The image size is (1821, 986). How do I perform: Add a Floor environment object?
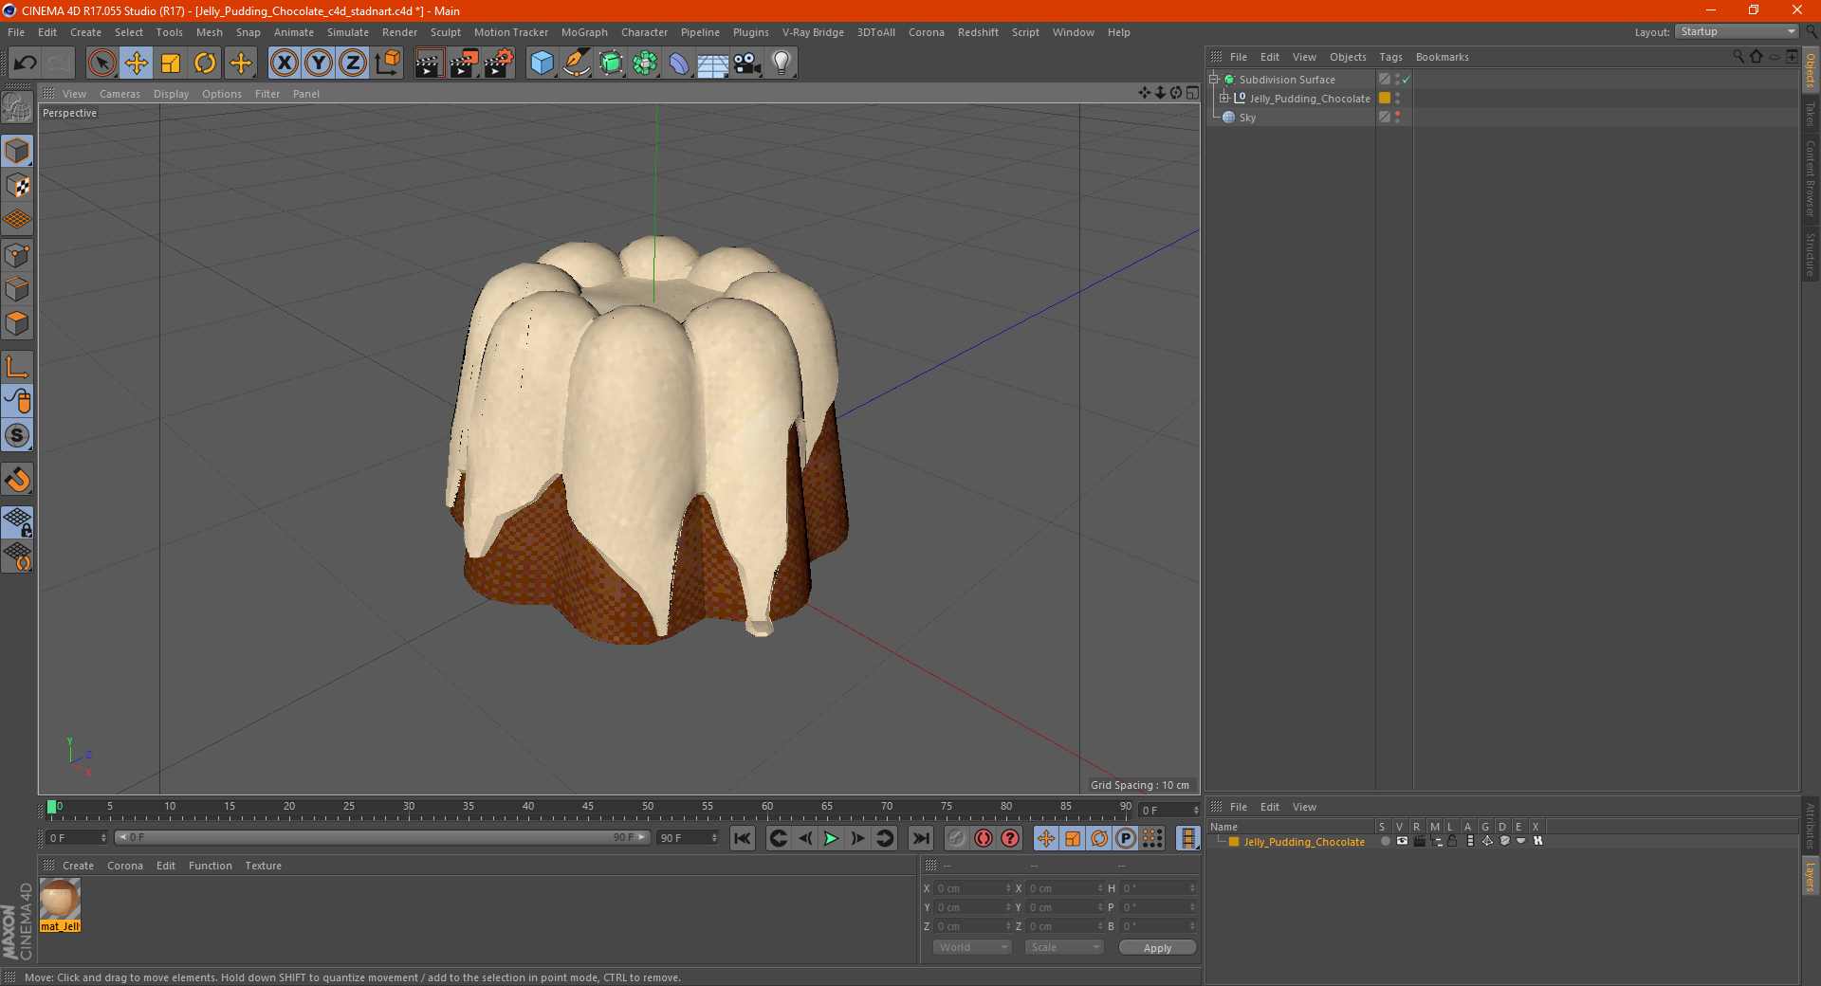(713, 64)
